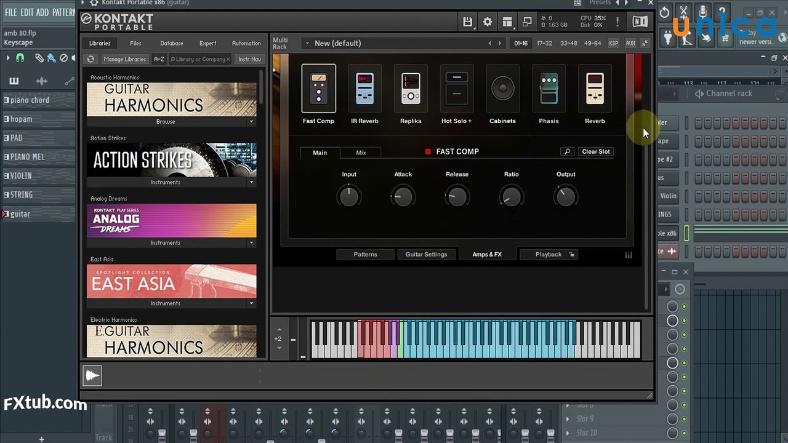The image size is (788, 443).
Task: Click the Fast Comp Output knob
Action: 565,196
